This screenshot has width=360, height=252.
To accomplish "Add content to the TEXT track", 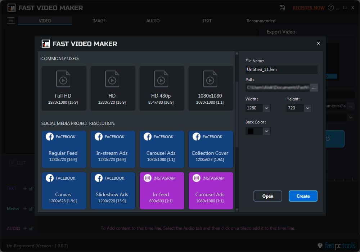I will pyautogui.click(x=25, y=188).
